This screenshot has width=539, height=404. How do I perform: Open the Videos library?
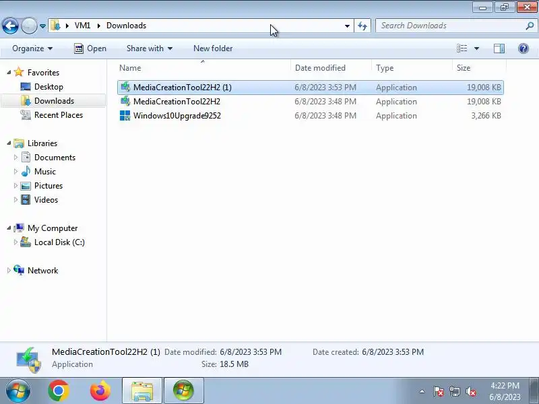click(46, 199)
